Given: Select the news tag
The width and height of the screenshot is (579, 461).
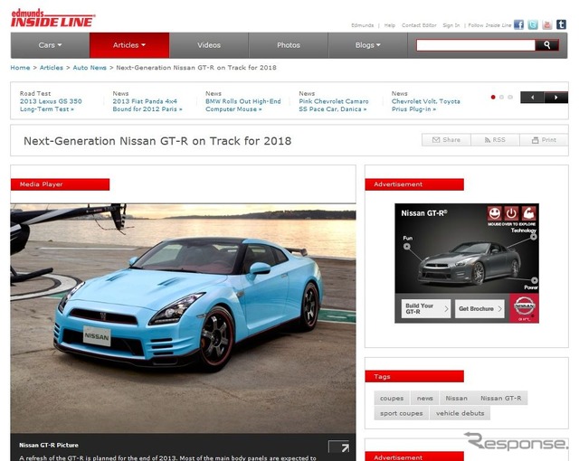Looking at the screenshot, I should (x=424, y=398).
